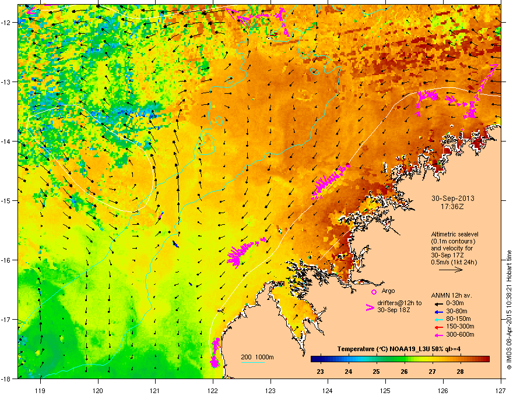Click the latitude axis label '-18'
The height and width of the screenshot is (396, 513).
click(6, 379)
